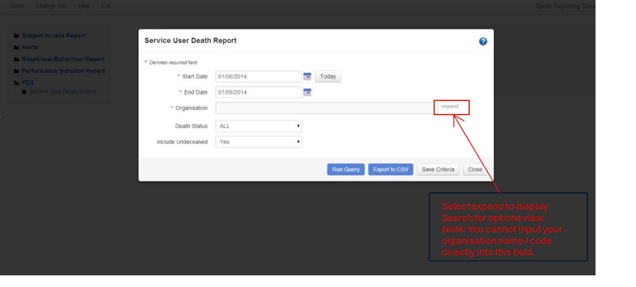This screenshot has height=287, width=636.
Task: Open Performance Indicator Report in the sidebar
Action: click(x=63, y=71)
